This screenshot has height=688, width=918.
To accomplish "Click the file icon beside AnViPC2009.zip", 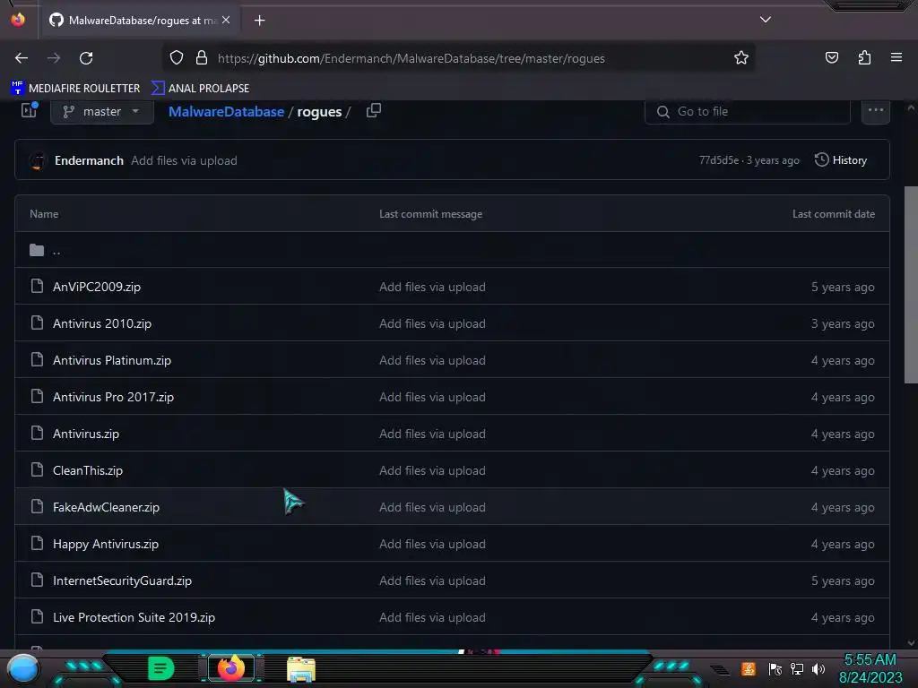I will (x=37, y=286).
